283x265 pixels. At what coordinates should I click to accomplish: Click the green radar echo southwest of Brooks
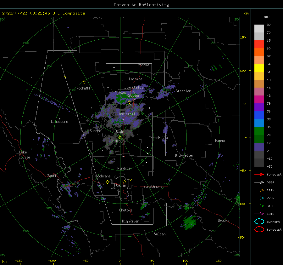190,222
